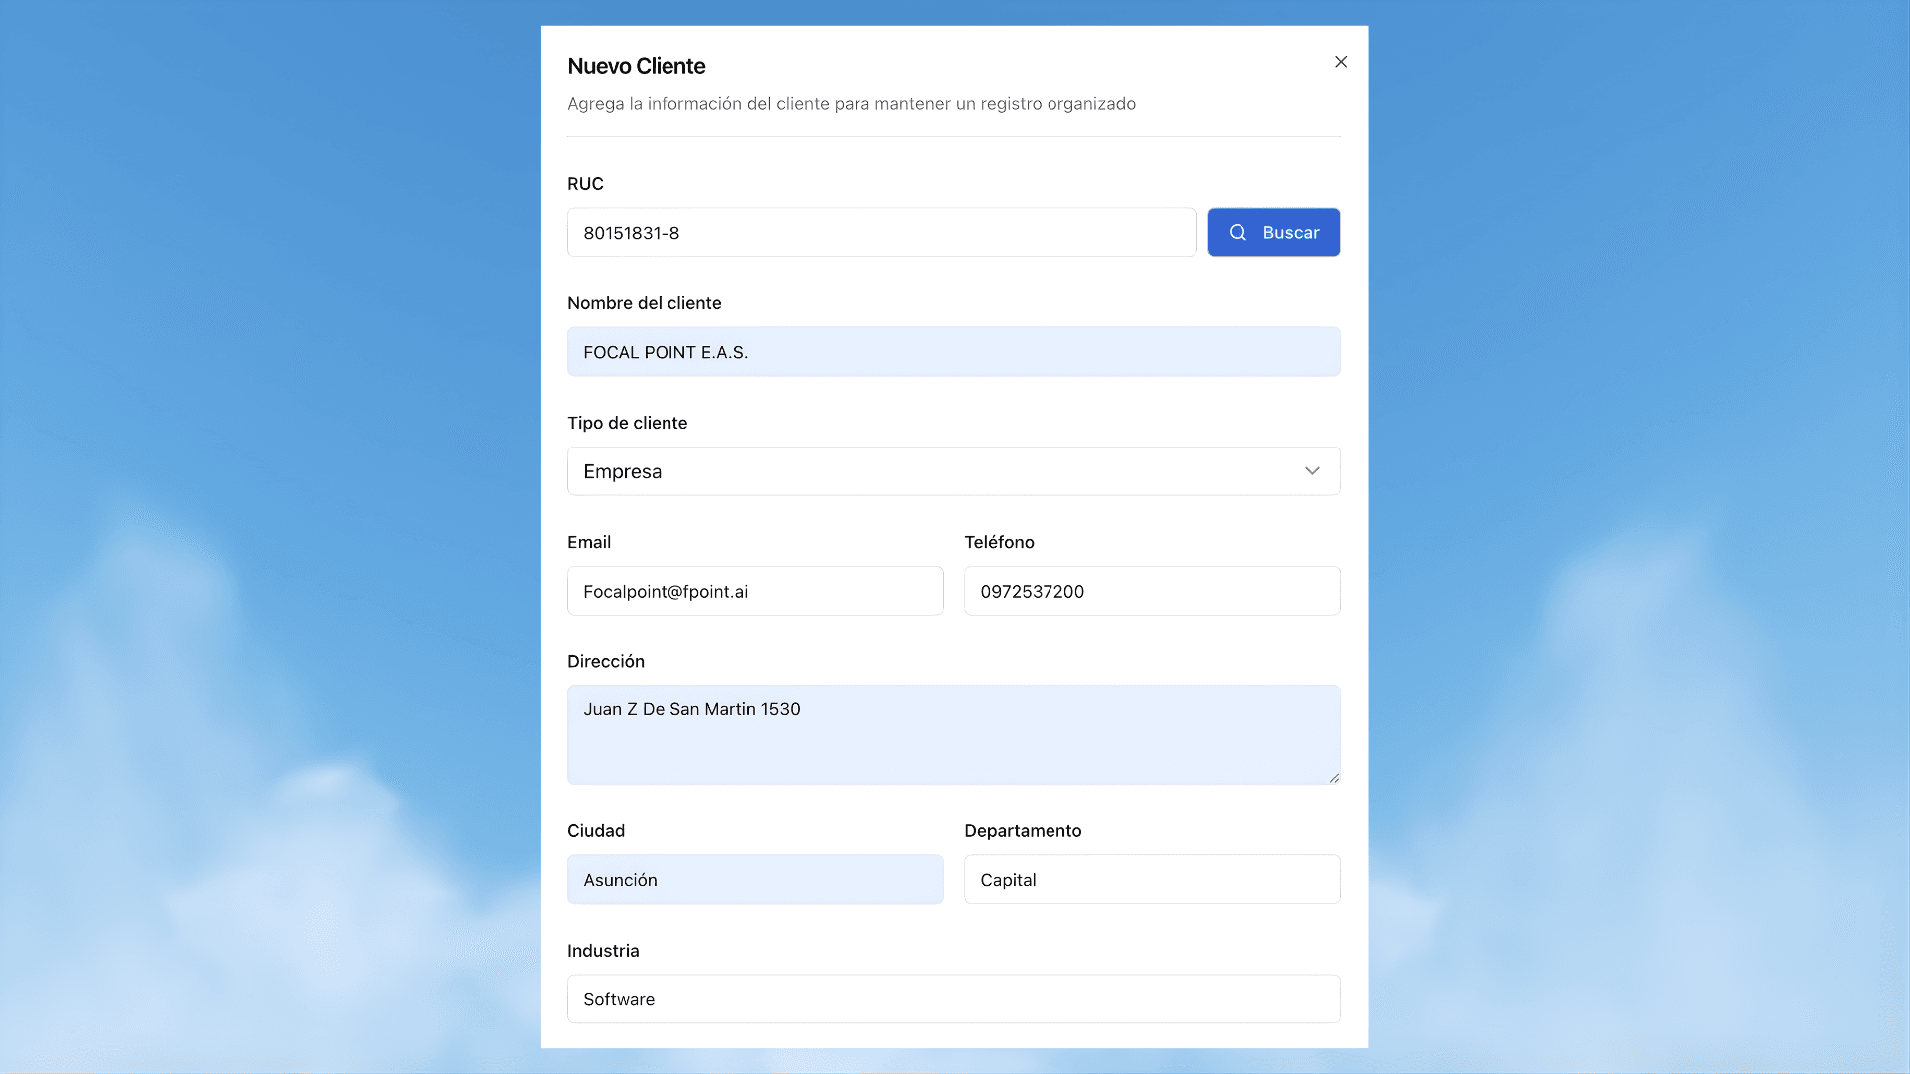Image resolution: width=1910 pixels, height=1074 pixels.
Task: Click the Departamento label
Action: pyautogui.click(x=1022, y=831)
